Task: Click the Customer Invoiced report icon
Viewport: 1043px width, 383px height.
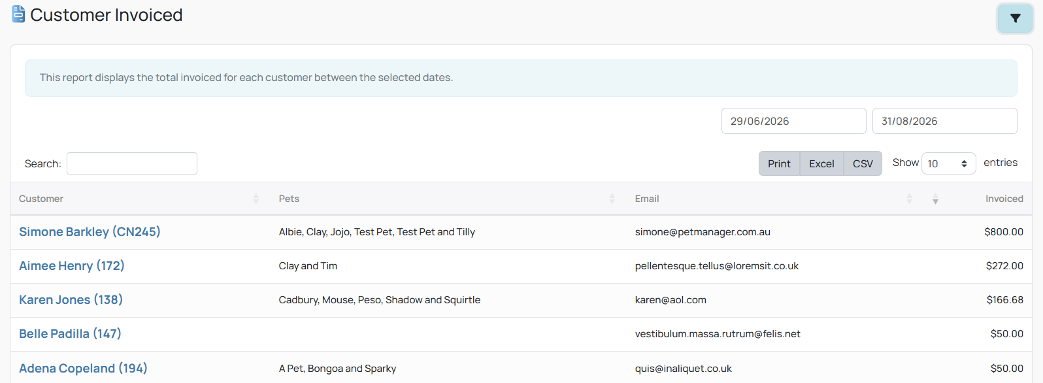Action: coord(18,14)
